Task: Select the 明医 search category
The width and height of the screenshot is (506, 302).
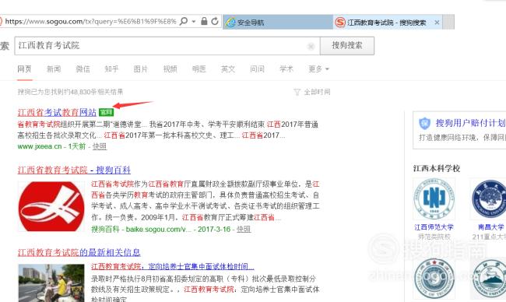Action: click(199, 69)
